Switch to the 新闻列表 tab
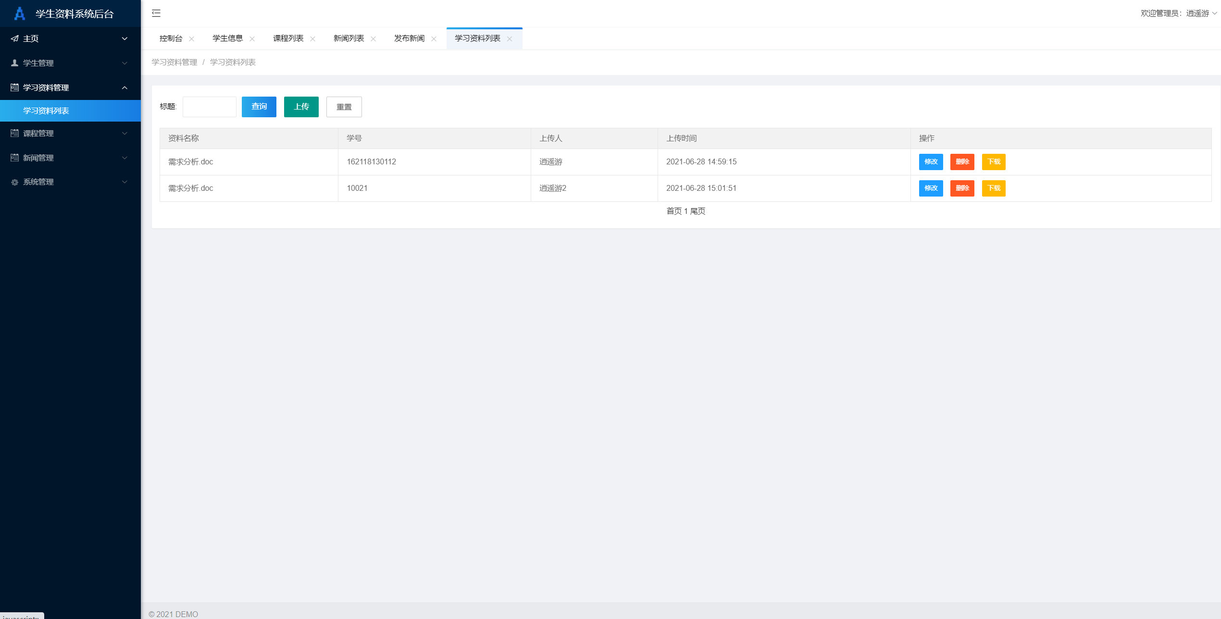This screenshot has height=619, width=1221. tap(349, 38)
